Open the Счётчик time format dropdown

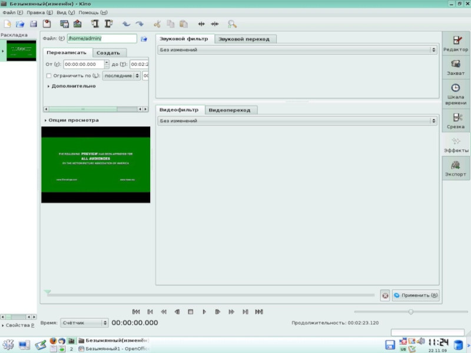(x=84, y=322)
